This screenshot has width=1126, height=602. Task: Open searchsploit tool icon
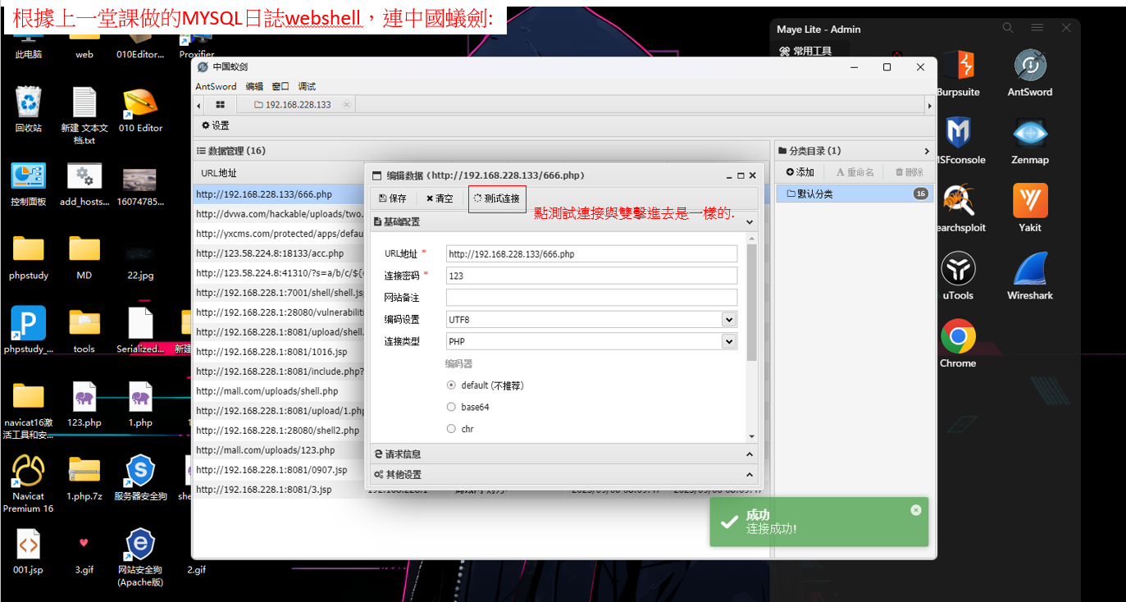958,201
